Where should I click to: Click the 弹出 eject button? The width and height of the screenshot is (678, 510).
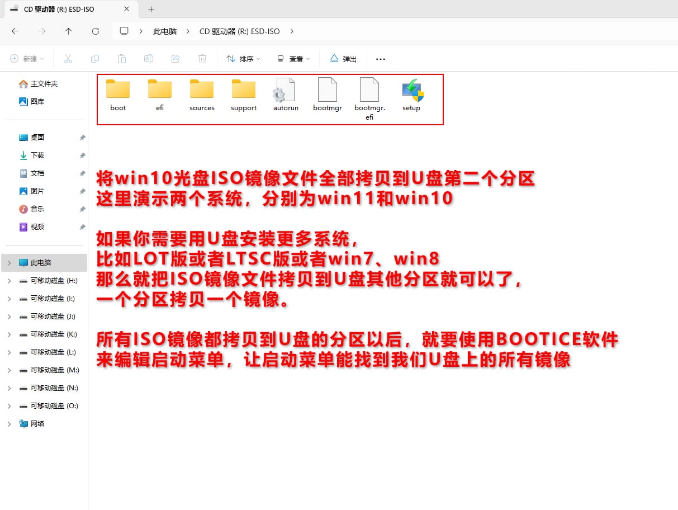[343, 59]
